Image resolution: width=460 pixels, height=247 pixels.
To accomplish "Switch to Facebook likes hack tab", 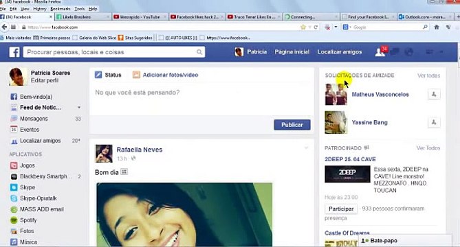I will click(197, 17).
